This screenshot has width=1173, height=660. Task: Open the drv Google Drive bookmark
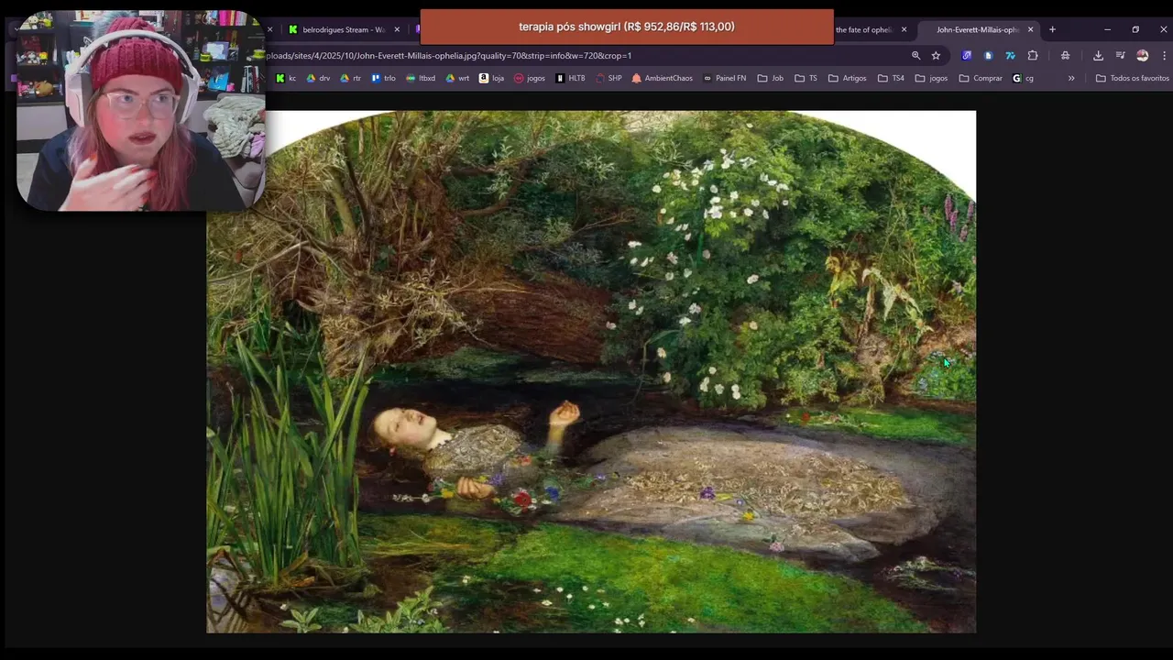click(317, 79)
